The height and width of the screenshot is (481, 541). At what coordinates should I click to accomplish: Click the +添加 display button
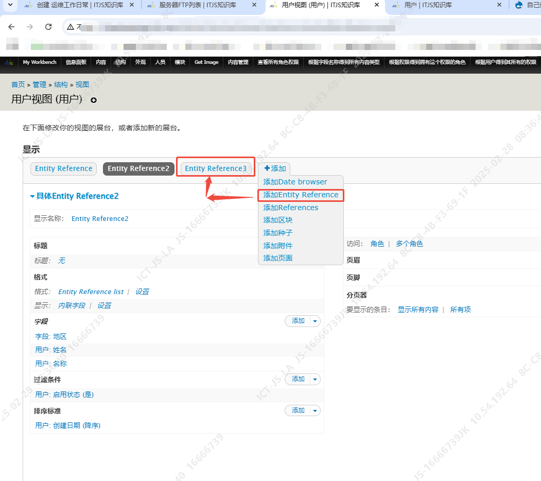click(x=275, y=168)
